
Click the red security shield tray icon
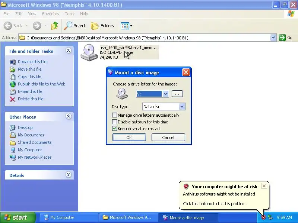tap(263, 217)
